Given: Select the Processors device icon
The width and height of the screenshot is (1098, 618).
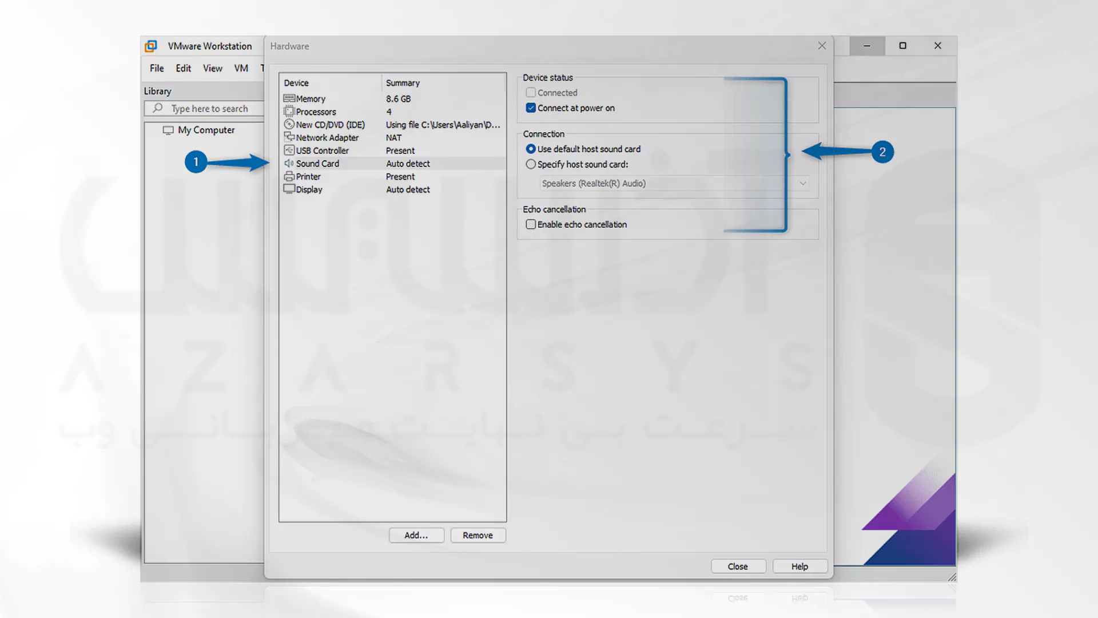Looking at the screenshot, I should 289,112.
